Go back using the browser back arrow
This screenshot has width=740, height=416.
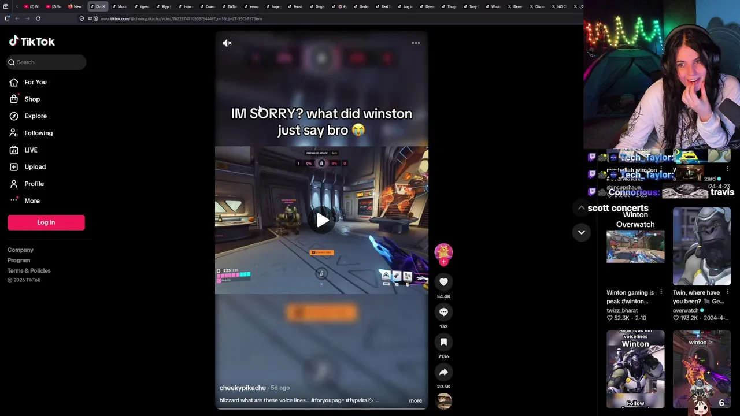17,18
